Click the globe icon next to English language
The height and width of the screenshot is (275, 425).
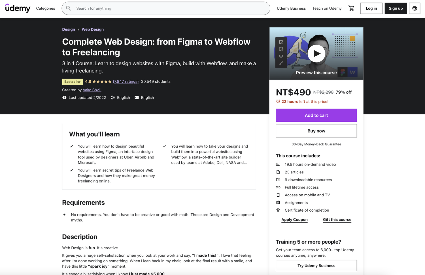click(x=113, y=98)
